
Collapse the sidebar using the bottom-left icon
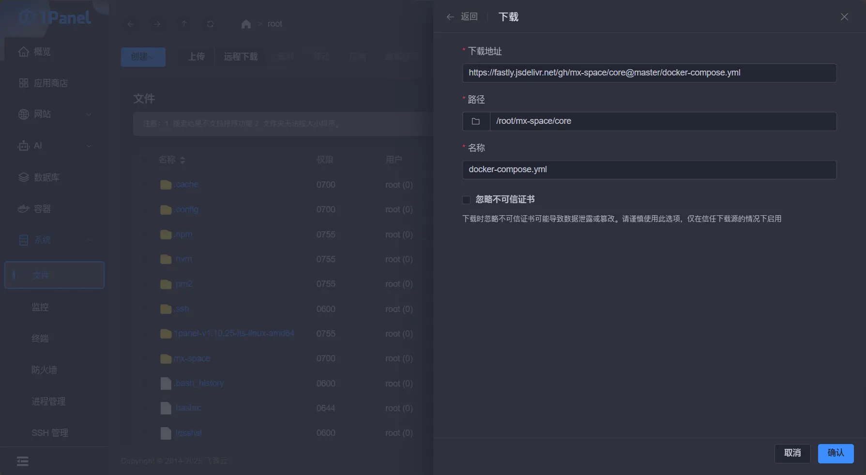(22, 461)
